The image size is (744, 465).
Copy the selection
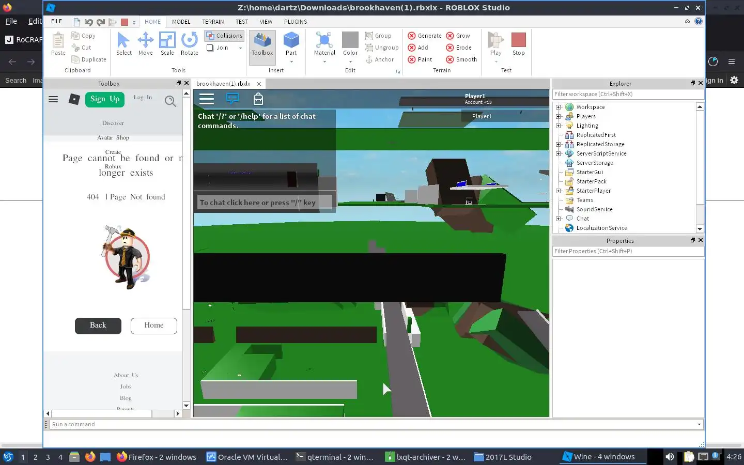(83, 36)
